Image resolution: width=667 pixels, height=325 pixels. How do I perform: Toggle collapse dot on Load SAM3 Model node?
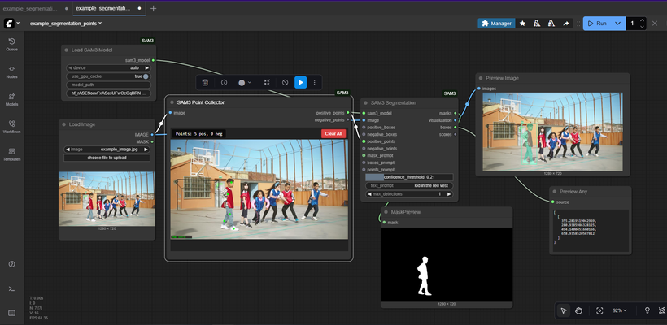pyautogui.click(x=67, y=50)
